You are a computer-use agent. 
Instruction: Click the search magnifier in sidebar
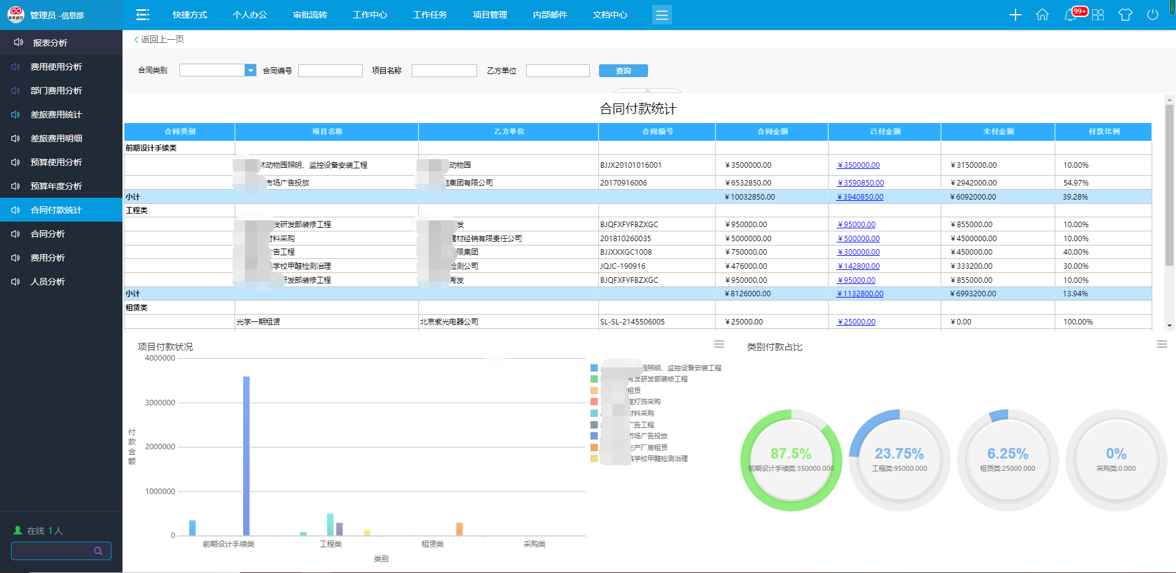point(98,551)
